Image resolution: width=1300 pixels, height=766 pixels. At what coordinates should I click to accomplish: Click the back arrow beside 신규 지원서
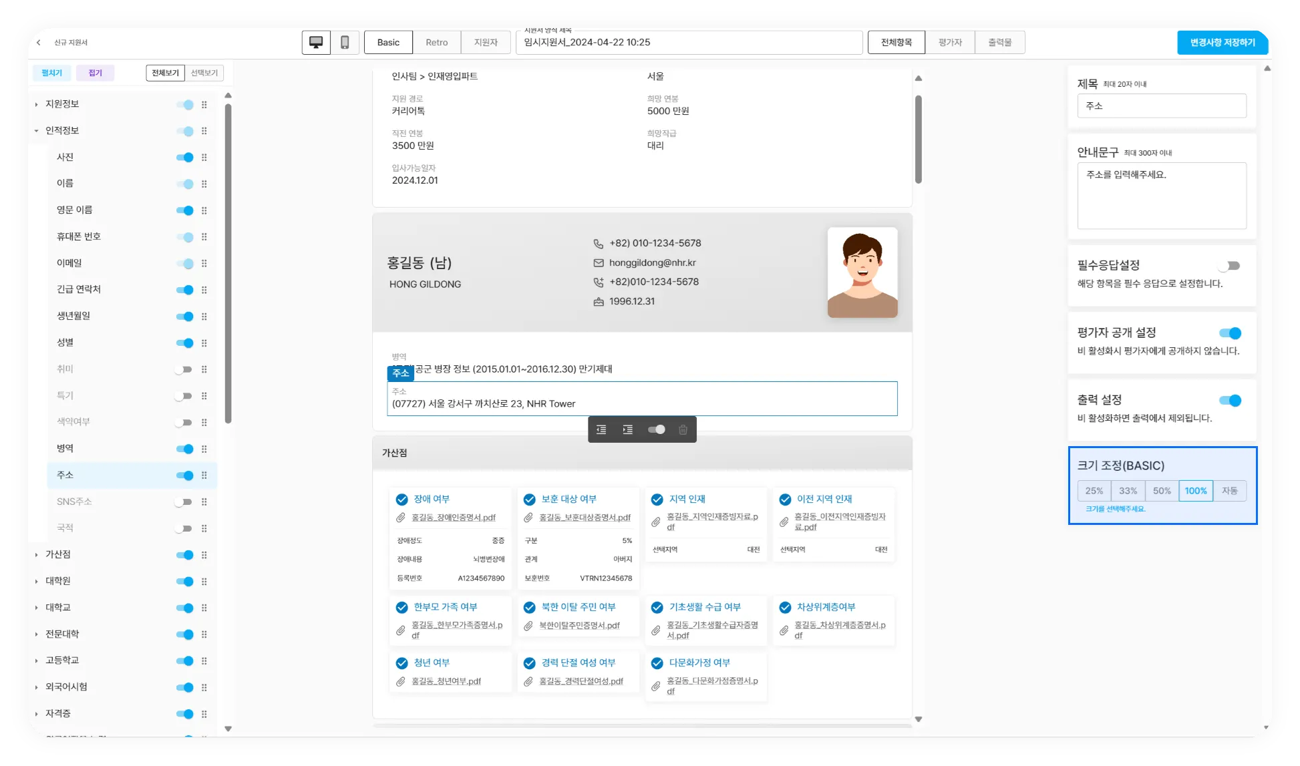pos(39,42)
